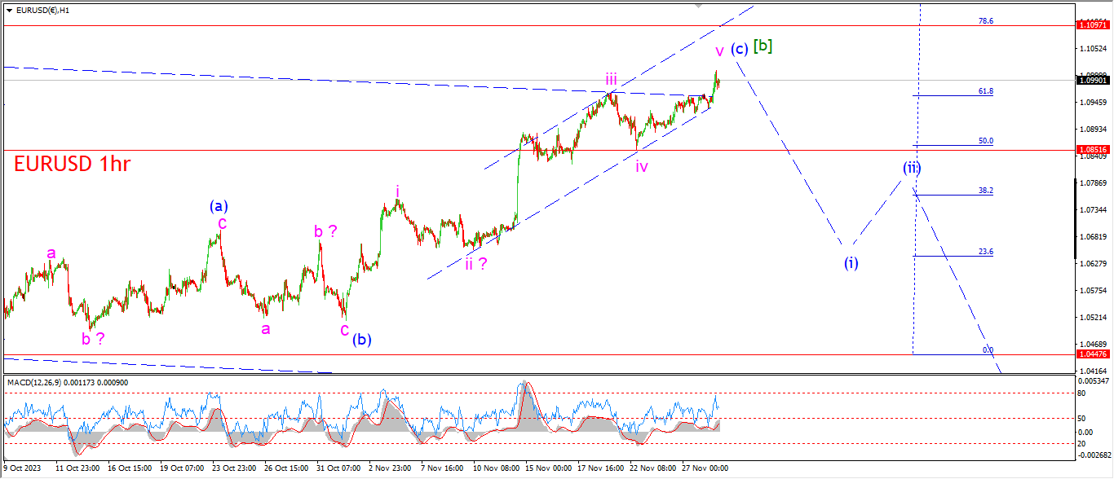
Task: Click the red 'EURUSD 1hr' label
Action: point(73,165)
